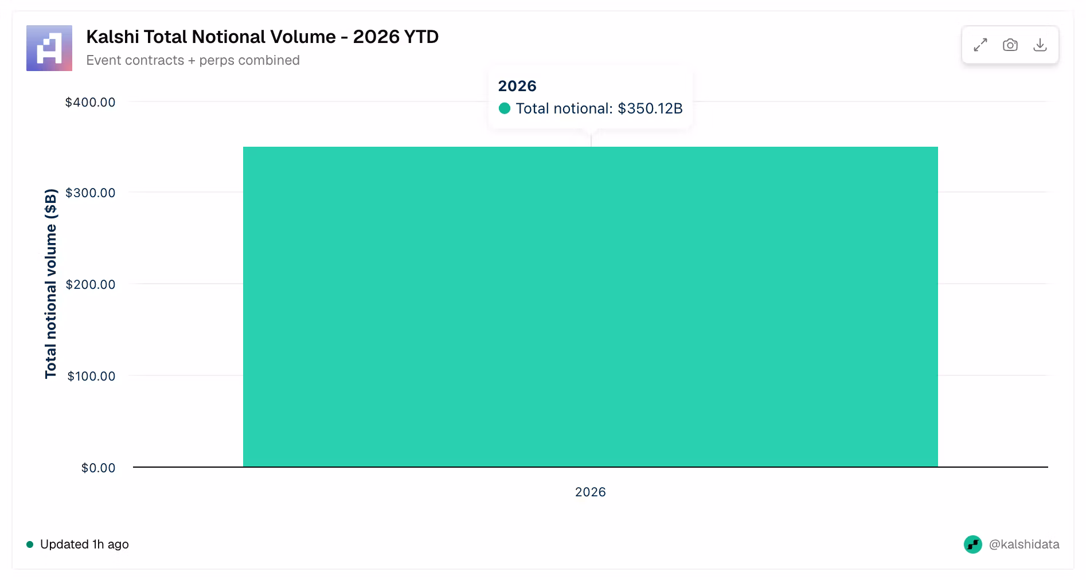Click the Kalshi Total Notional Volume title
Screen dimensions: 1086x580
[263, 37]
